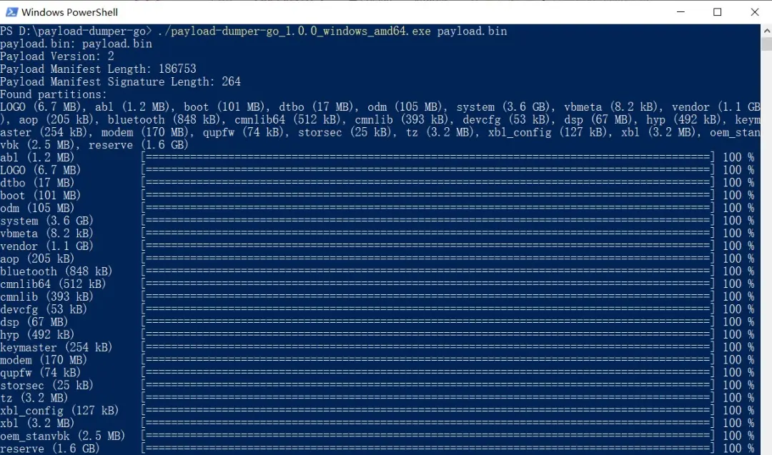Click the Payload Manifest Length line
The width and height of the screenshot is (772, 455).
tap(98, 69)
